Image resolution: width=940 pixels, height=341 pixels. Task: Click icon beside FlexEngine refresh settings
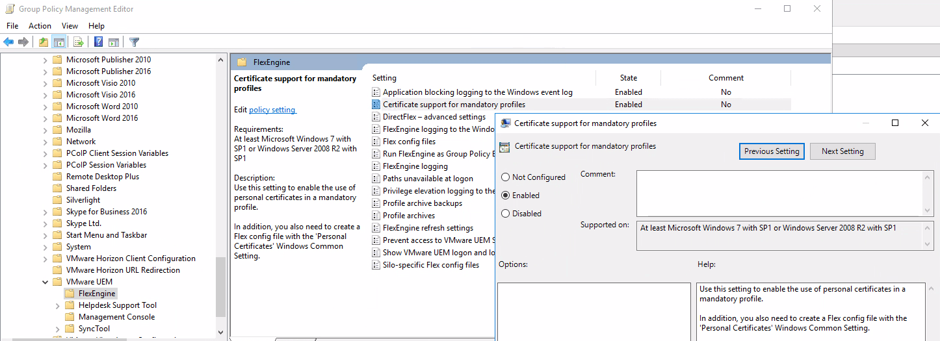point(376,228)
